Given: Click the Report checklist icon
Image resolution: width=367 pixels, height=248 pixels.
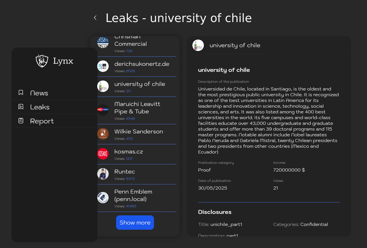Looking at the screenshot, I should click(x=21, y=121).
